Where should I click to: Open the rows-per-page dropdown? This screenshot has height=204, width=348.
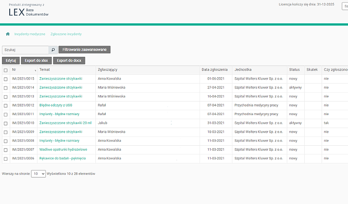tap(38, 173)
